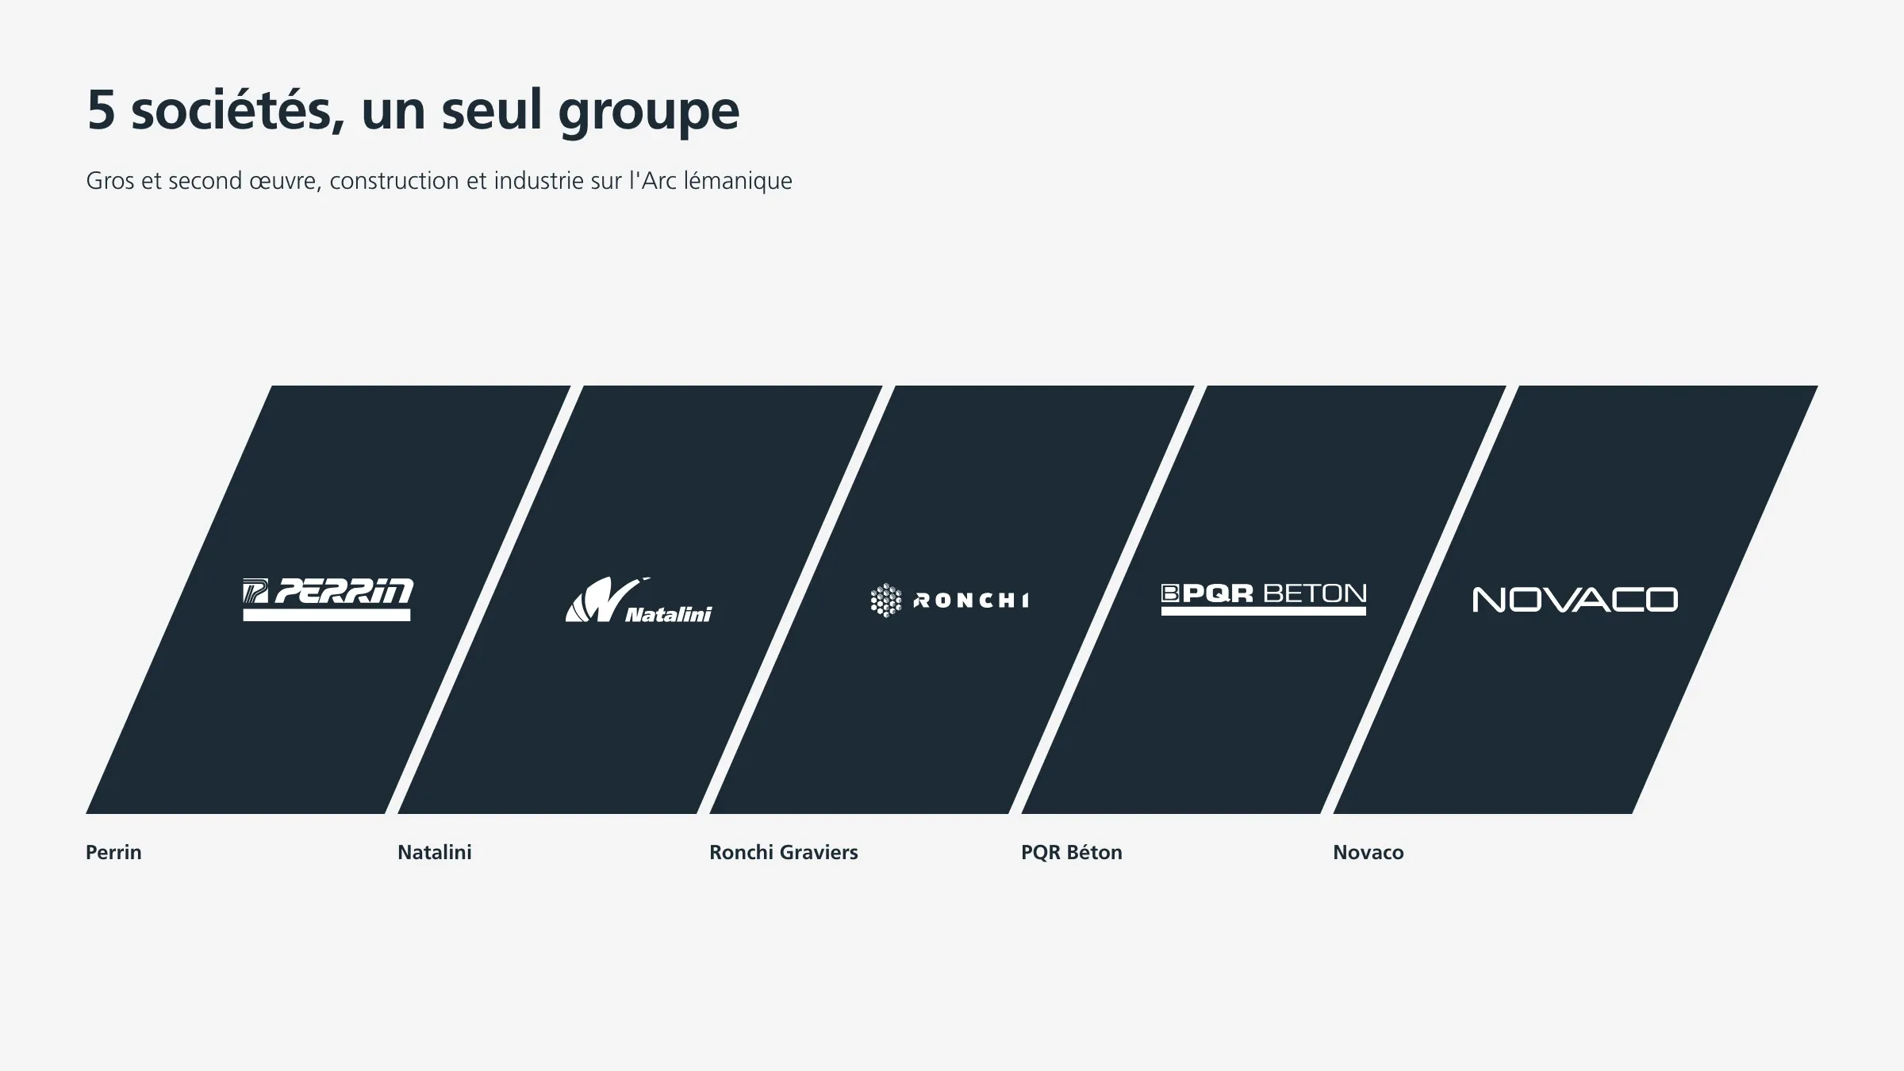The height and width of the screenshot is (1071, 1904).
Task: Click the BETON word in PQR logo
Action: (1315, 593)
